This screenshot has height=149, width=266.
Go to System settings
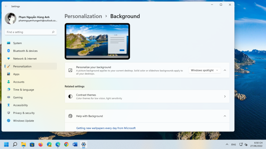31,43
